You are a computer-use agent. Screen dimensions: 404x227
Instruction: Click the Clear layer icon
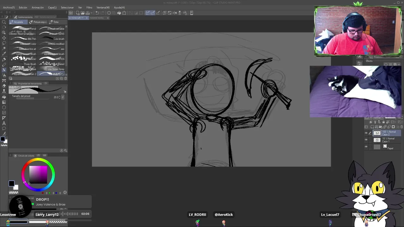point(109,13)
